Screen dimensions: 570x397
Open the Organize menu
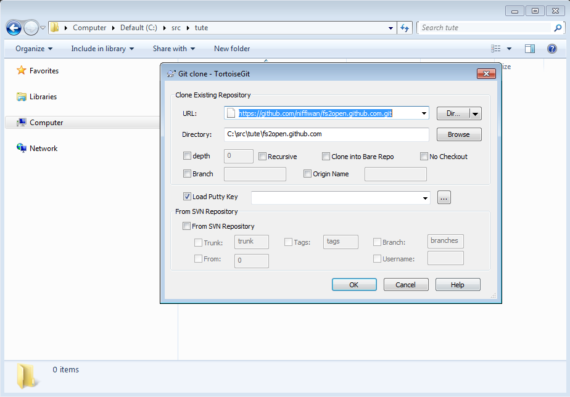pyautogui.click(x=34, y=49)
